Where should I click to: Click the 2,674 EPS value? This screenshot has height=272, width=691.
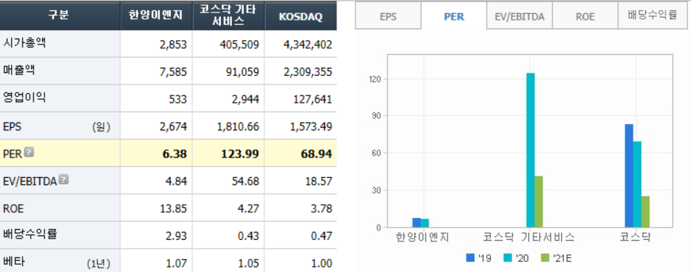pos(173,127)
